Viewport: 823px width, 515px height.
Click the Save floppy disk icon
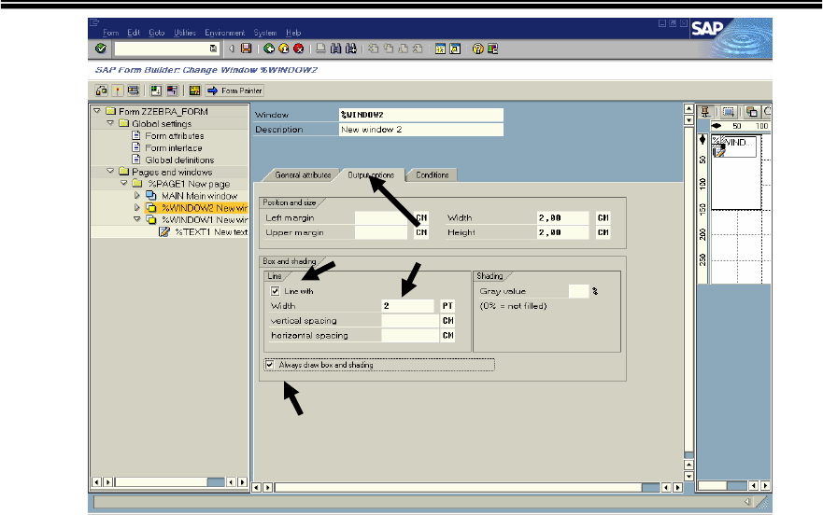click(246, 49)
